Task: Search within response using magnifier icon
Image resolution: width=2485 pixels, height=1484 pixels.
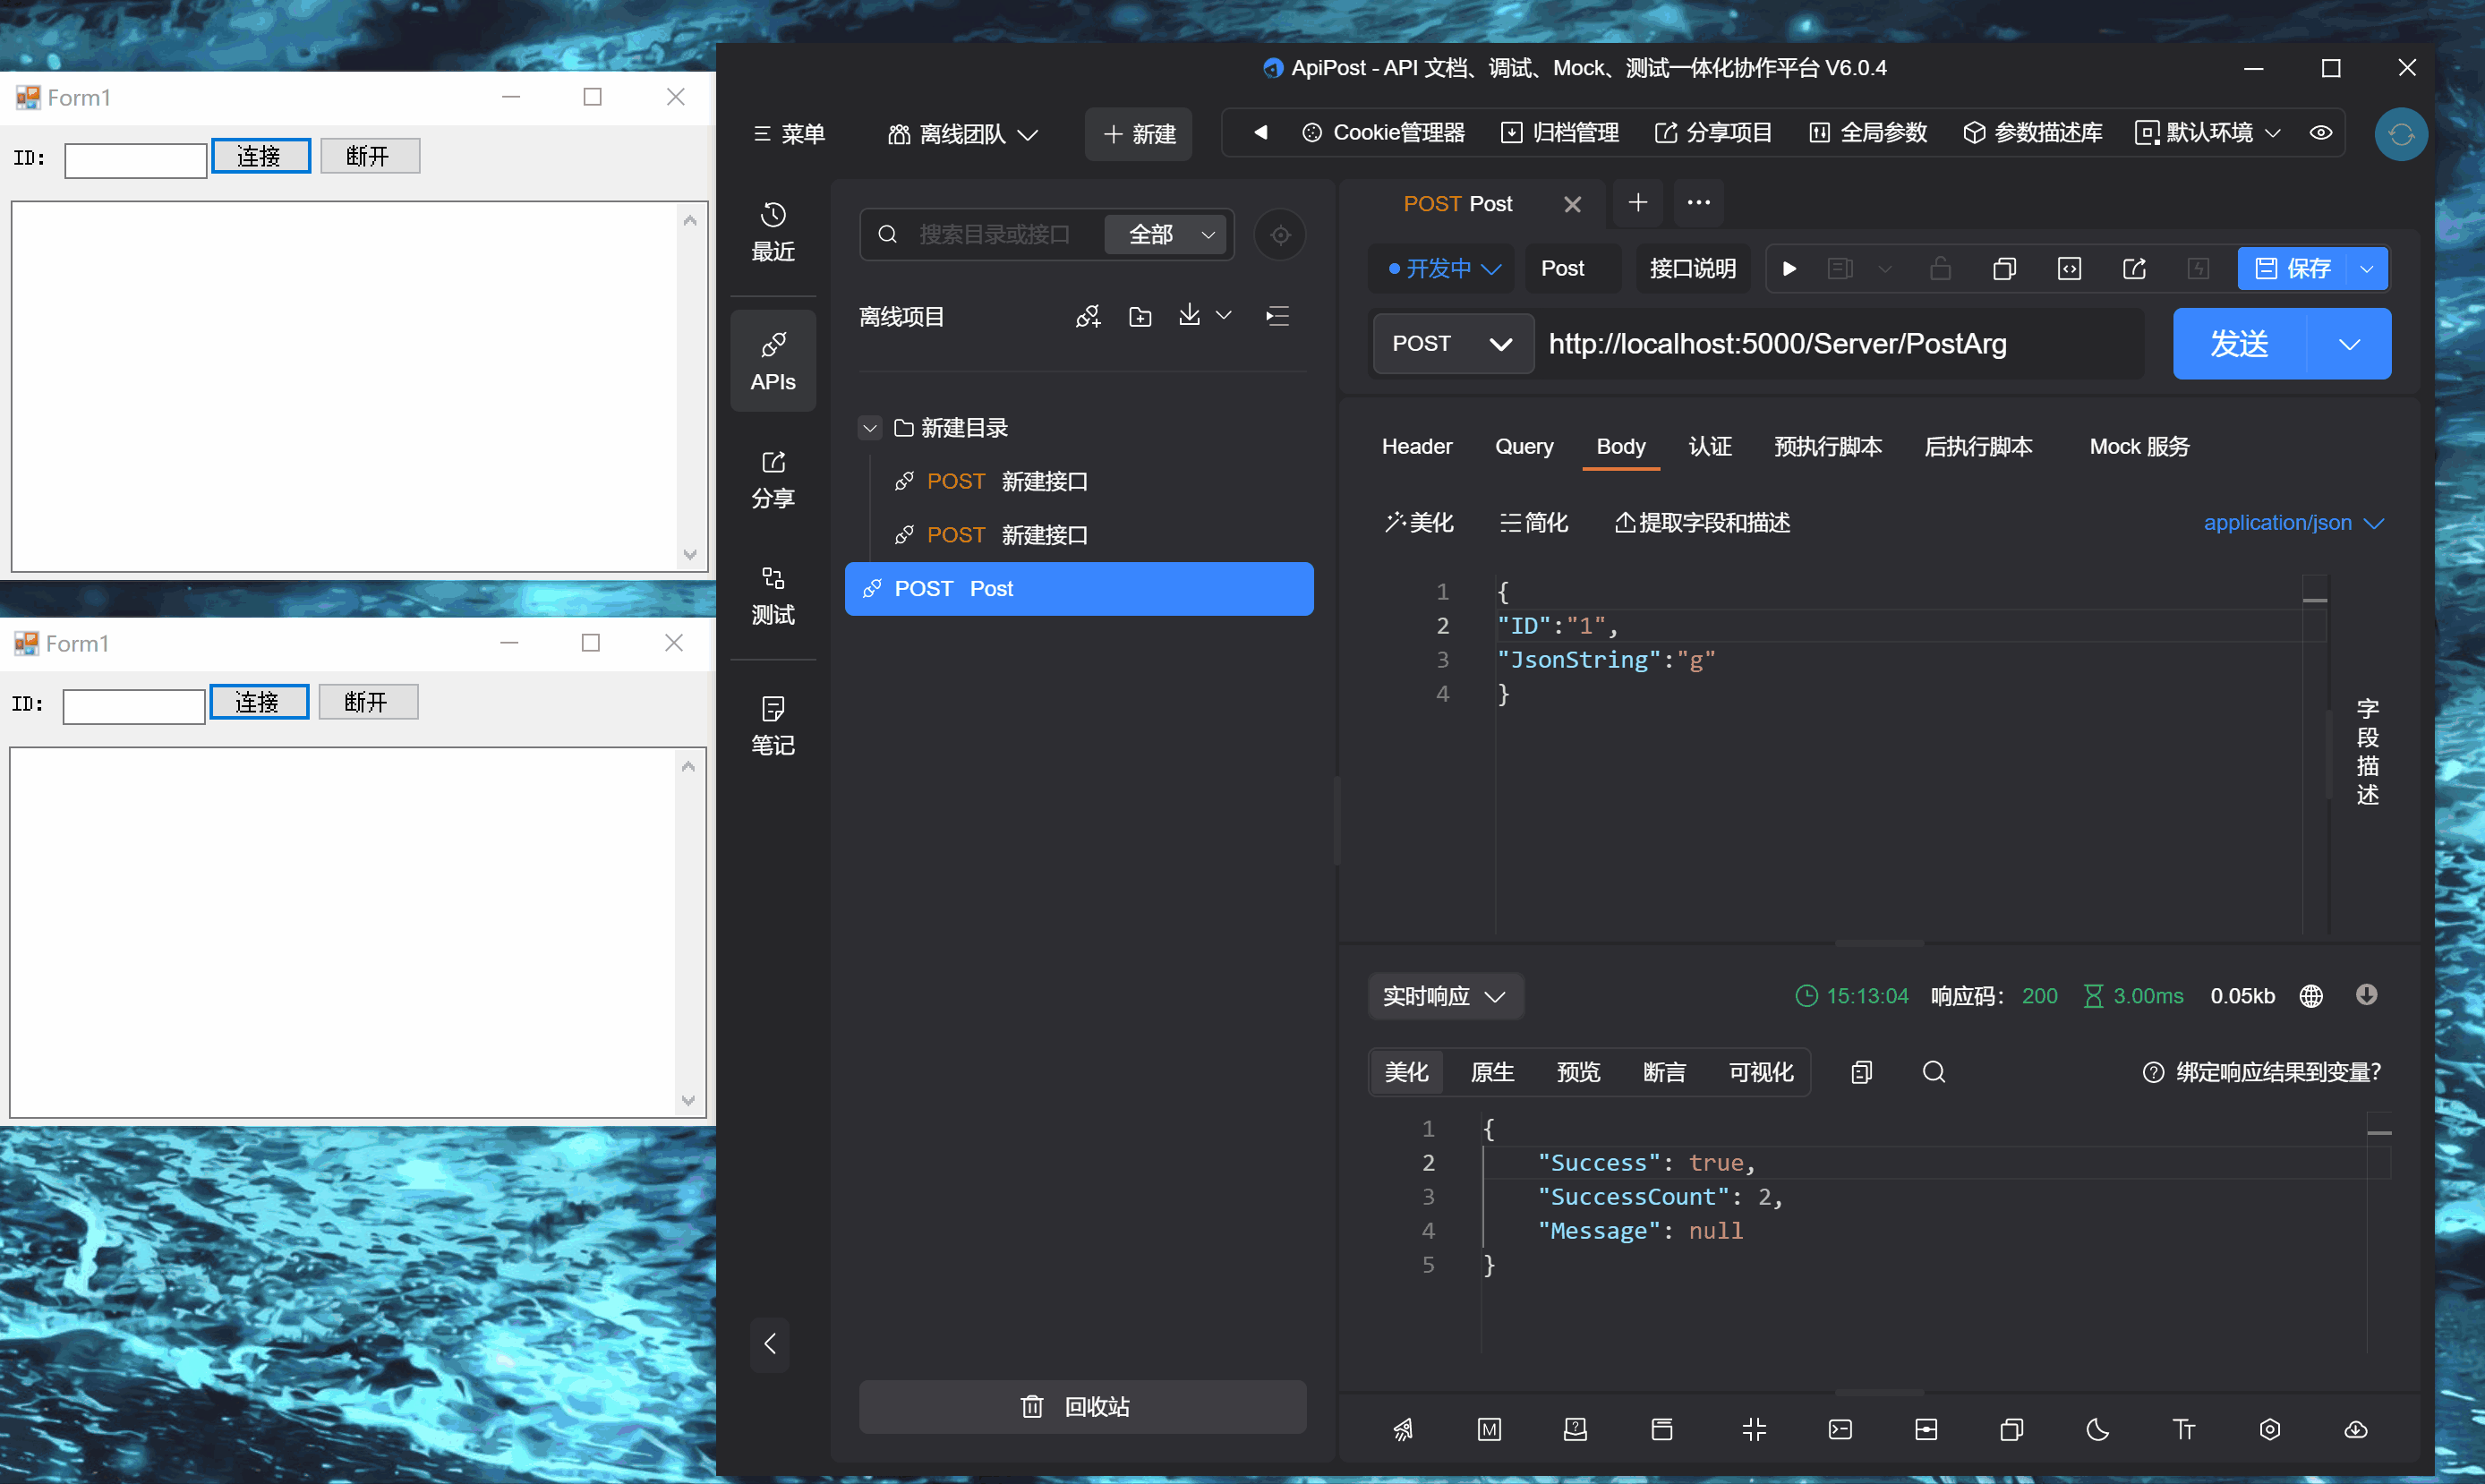Action: click(x=1934, y=1072)
